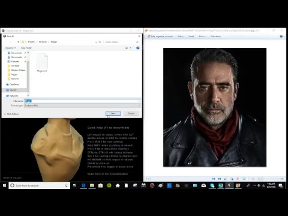This screenshot has height=216, width=288.
Task: Open Microsoft Store from the taskbar
Action: 100,185
